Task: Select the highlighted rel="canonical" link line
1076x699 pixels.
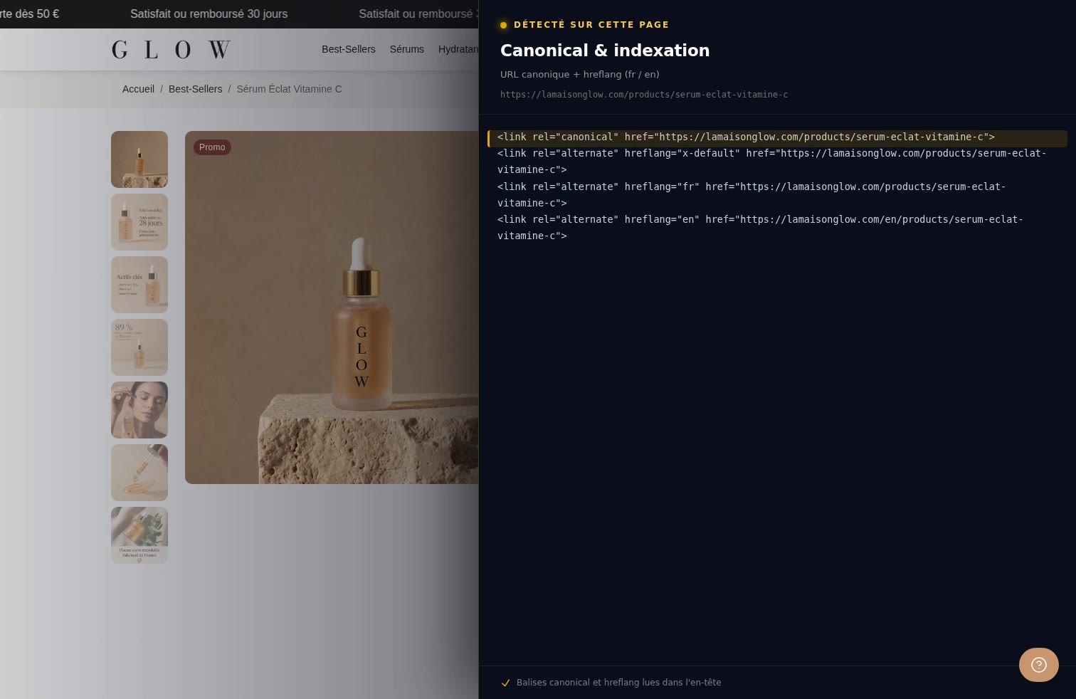Action: click(x=777, y=137)
